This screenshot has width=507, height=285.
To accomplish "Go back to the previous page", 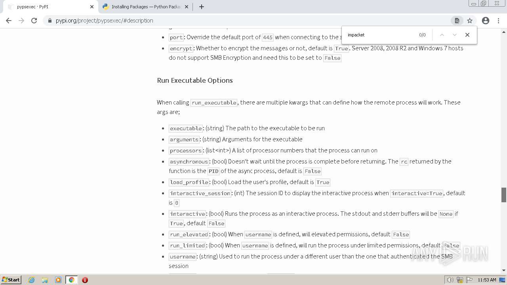I will coord(9,21).
